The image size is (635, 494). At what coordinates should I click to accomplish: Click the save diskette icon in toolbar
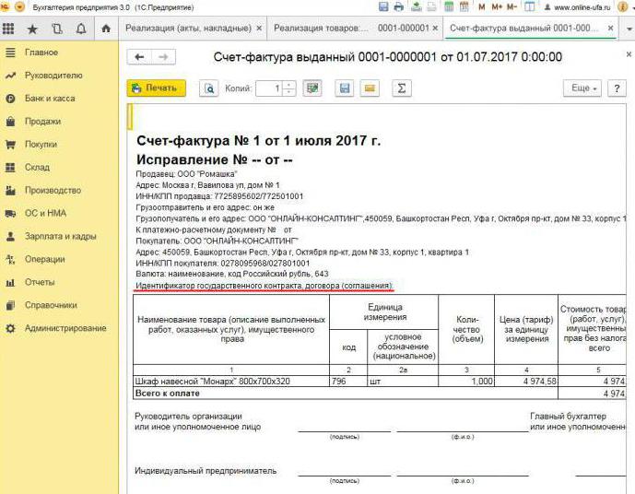(x=345, y=88)
